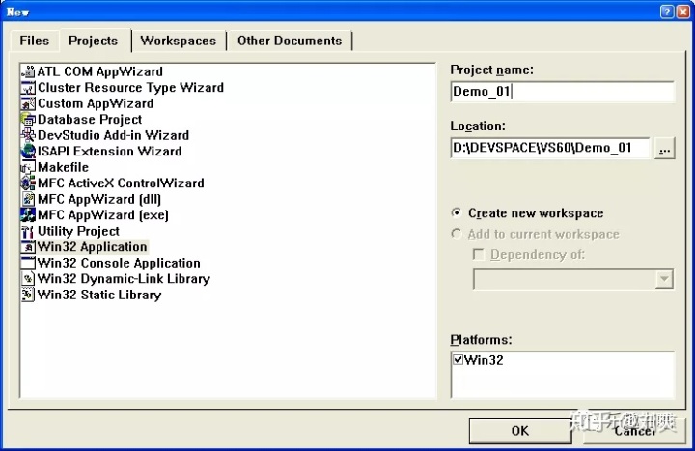Toggle the Win32 platform checkbox
This screenshot has height=451, width=695.
click(x=458, y=359)
